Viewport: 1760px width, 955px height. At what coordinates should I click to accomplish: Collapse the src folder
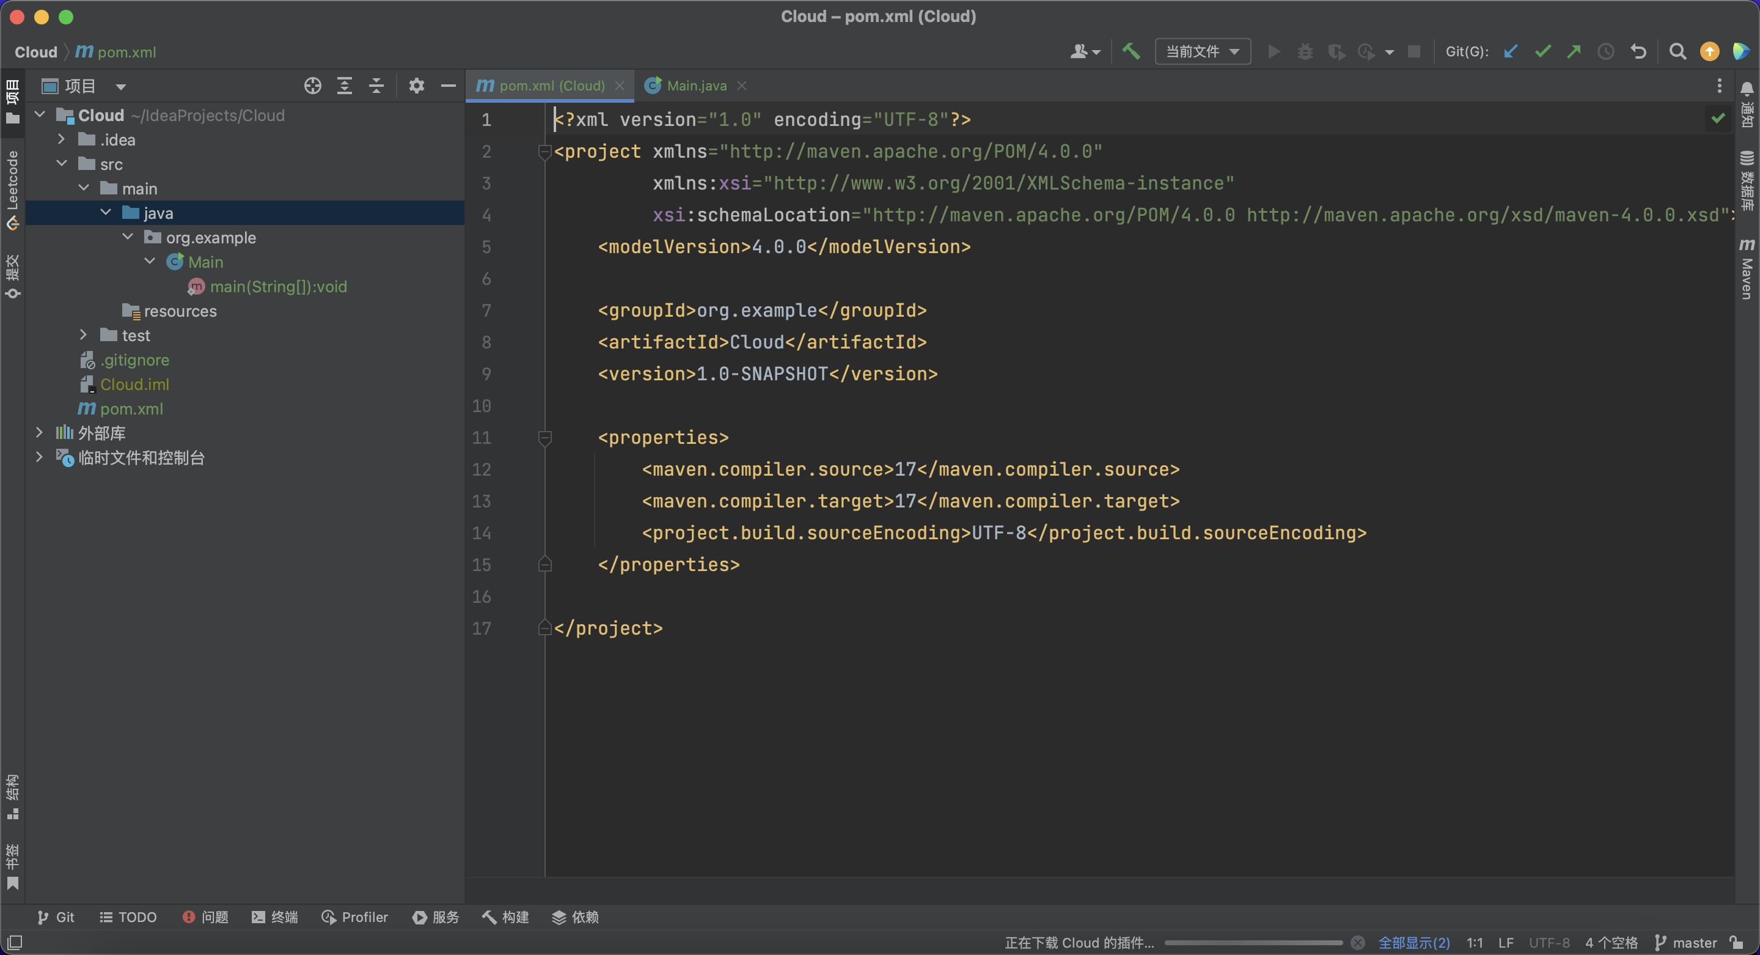click(x=62, y=163)
